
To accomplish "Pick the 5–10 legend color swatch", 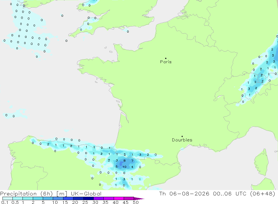I will pos(48,198).
